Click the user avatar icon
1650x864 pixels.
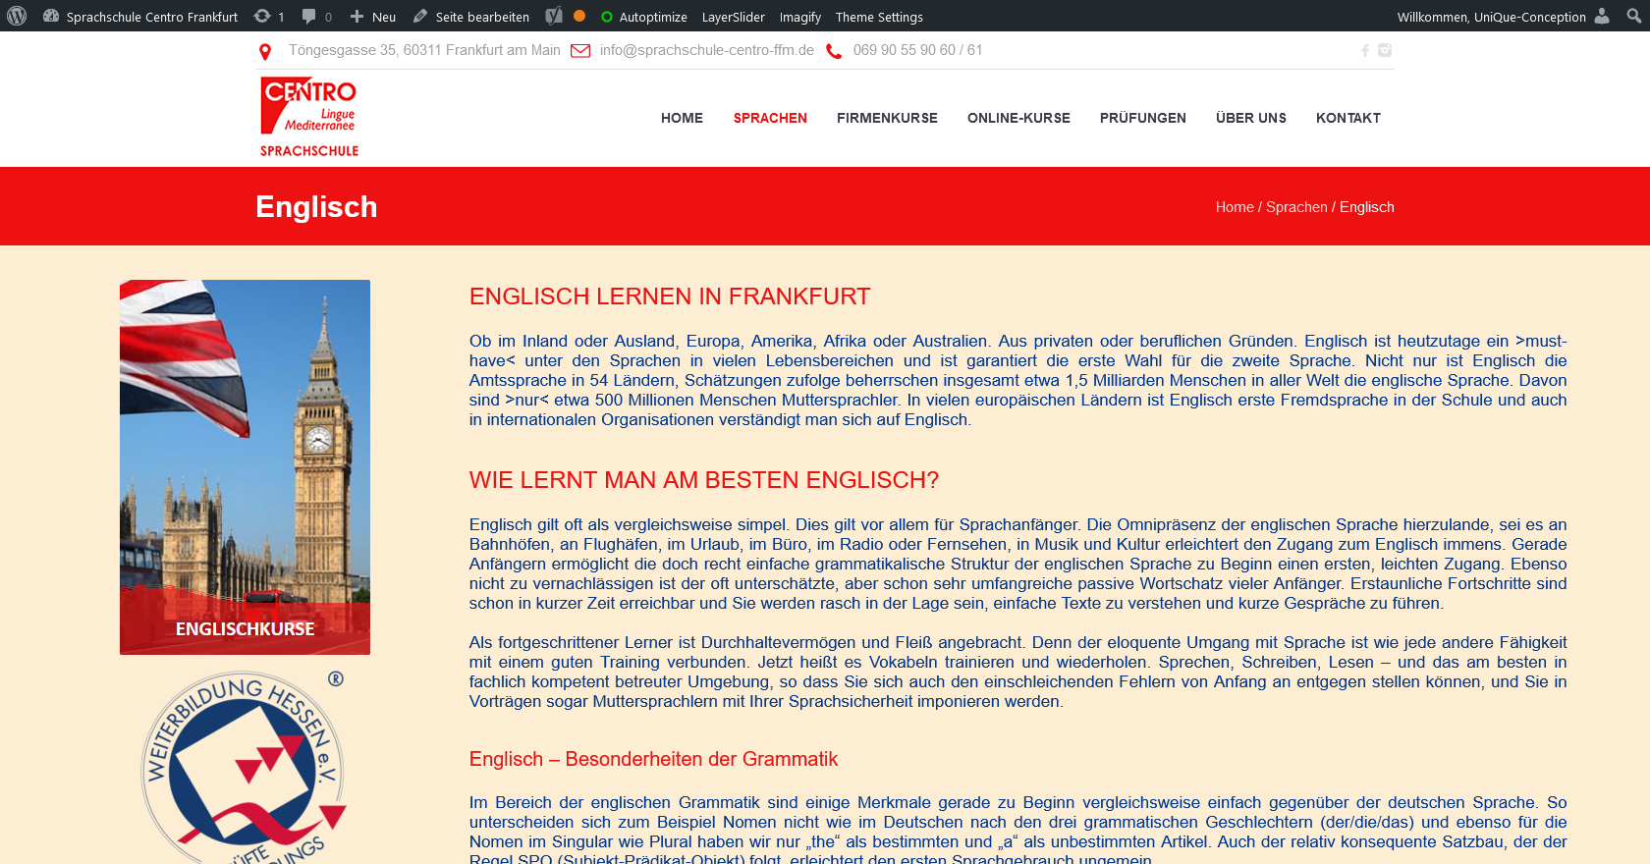(1602, 17)
